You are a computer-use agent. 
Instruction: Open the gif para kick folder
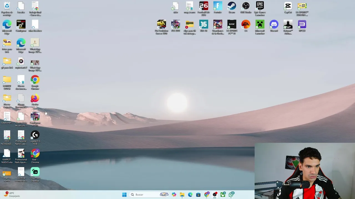(7, 63)
